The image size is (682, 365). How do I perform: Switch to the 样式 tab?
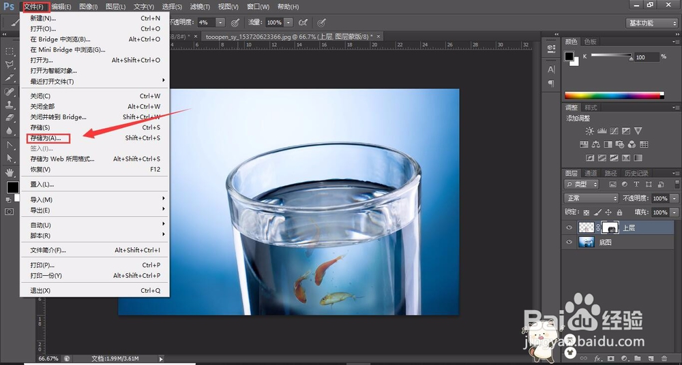pos(591,108)
